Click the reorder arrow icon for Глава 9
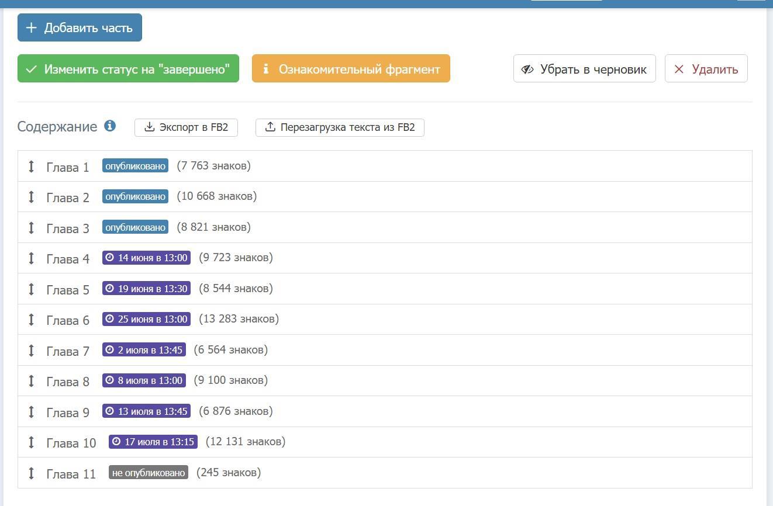This screenshot has height=506, width=773. pyautogui.click(x=32, y=412)
